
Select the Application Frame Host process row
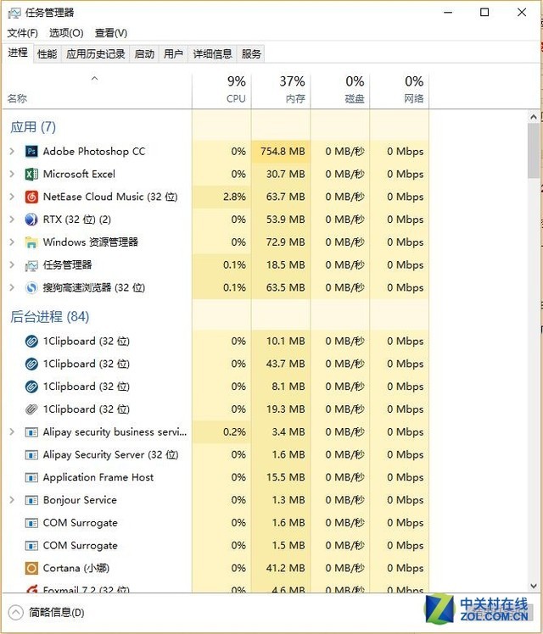pyautogui.click(x=98, y=477)
